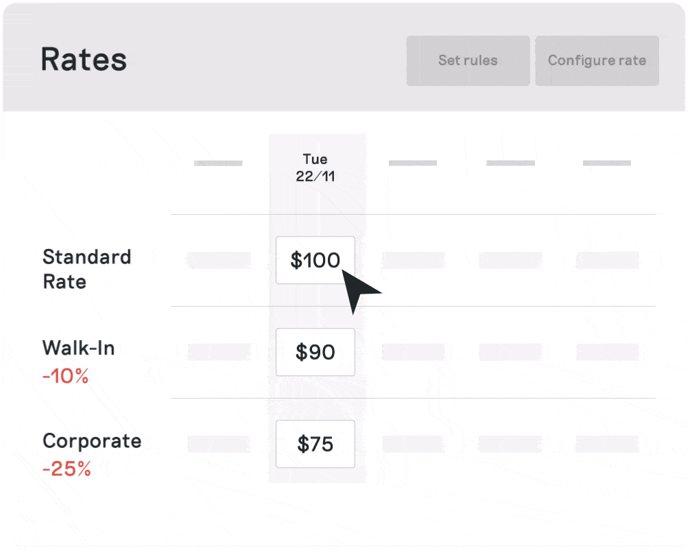Click the Tue 22/11 column header

[315, 168]
